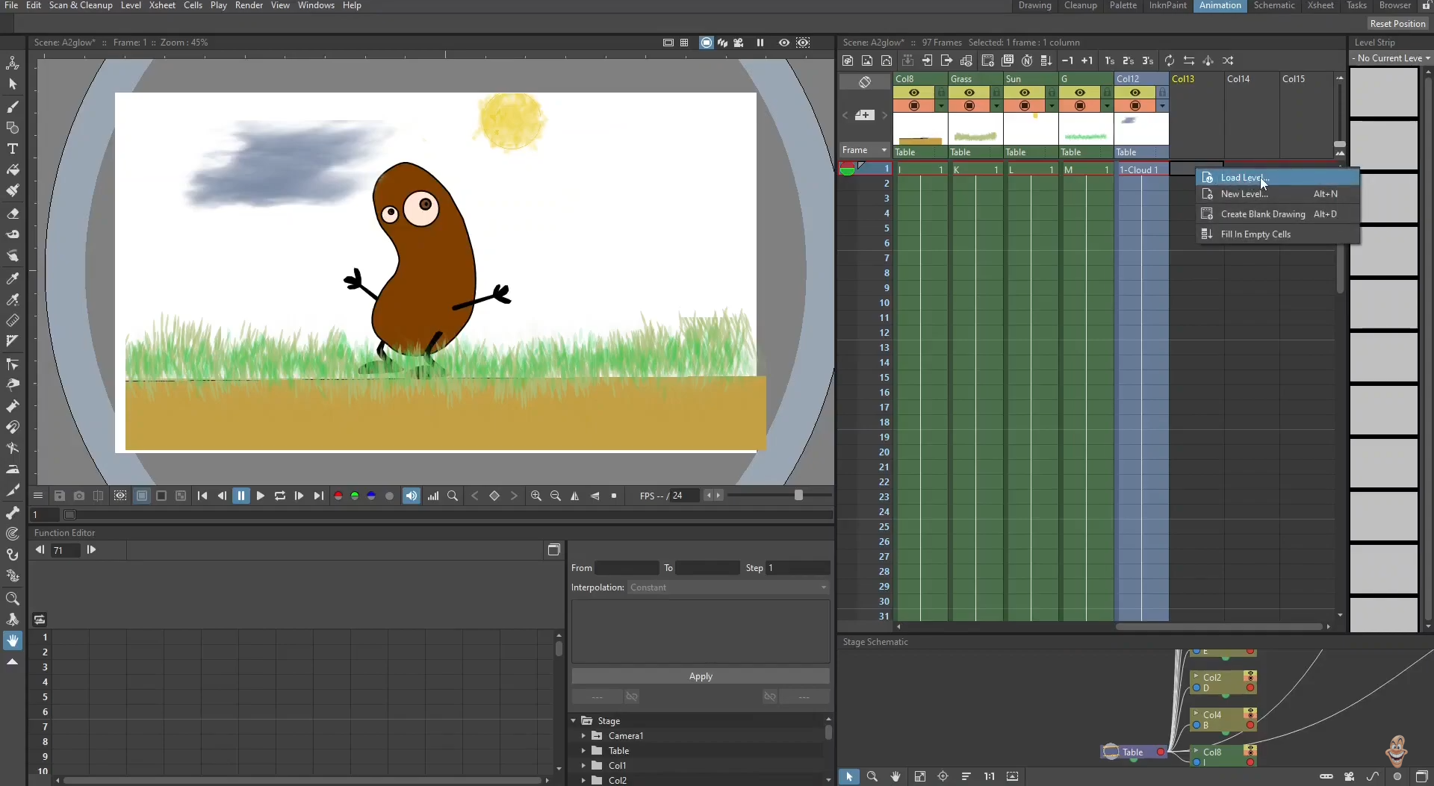Open the Interpolation dropdown
The width and height of the screenshot is (1434, 786).
[728, 587]
